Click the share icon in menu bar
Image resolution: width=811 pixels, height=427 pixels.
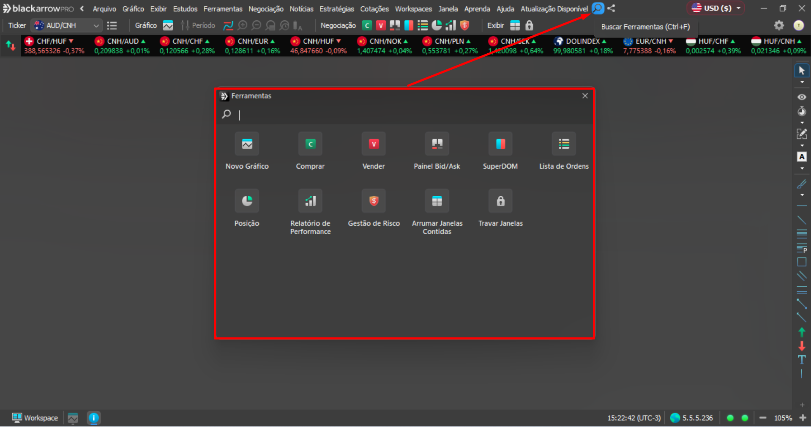point(611,8)
